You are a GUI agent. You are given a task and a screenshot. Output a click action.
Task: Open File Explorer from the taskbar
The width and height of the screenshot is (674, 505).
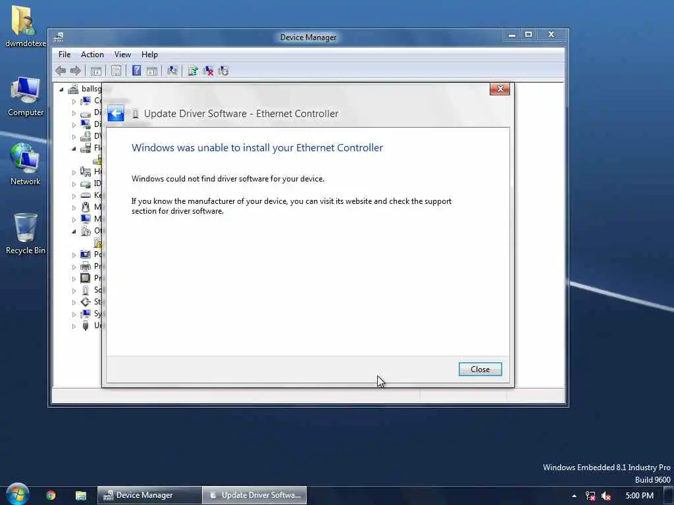click(x=81, y=495)
